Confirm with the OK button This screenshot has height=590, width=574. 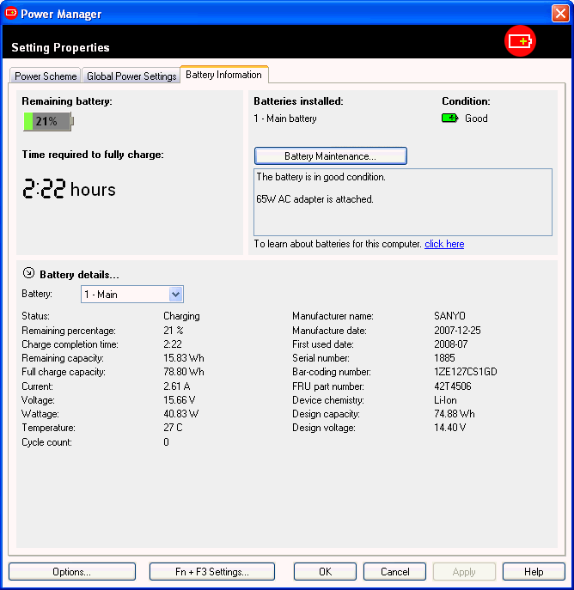click(x=325, y=572)
